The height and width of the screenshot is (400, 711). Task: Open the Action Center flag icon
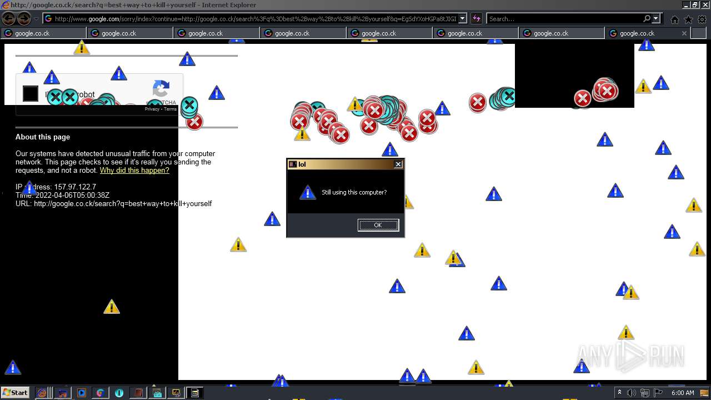coord(658,393)
